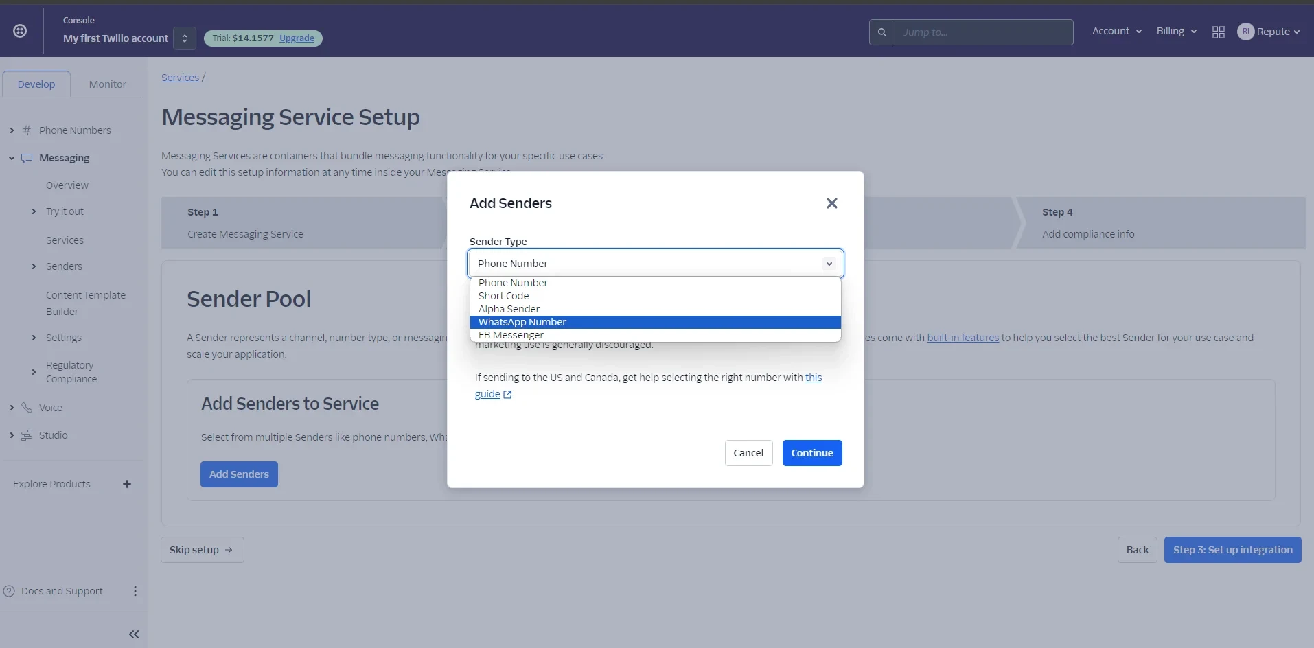Viewport: 1314px width, 648px height.
Task: Open the products grid icon
Action: tap(1219, 32)
